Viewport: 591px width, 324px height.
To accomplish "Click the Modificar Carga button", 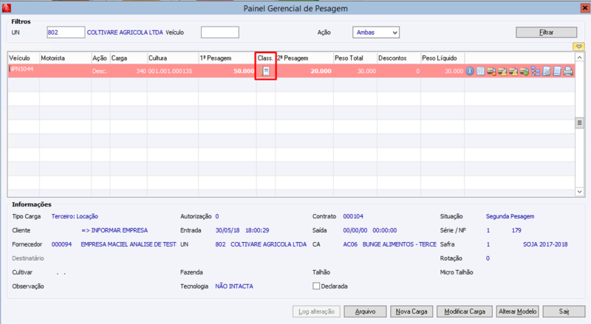I will click(x=465, y=311).
